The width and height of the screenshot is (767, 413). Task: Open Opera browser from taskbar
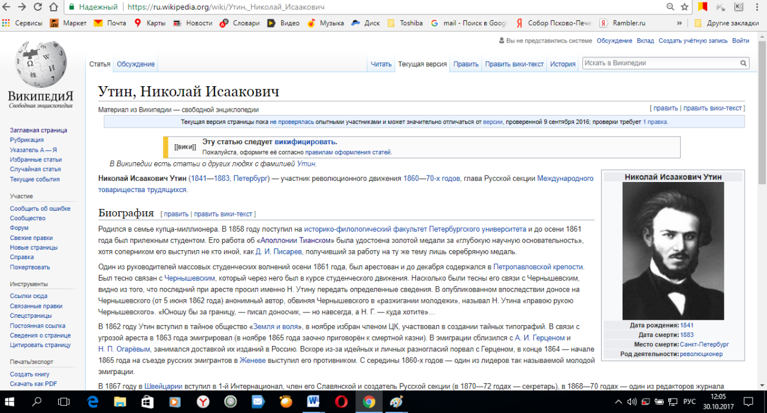coord(341,401)
